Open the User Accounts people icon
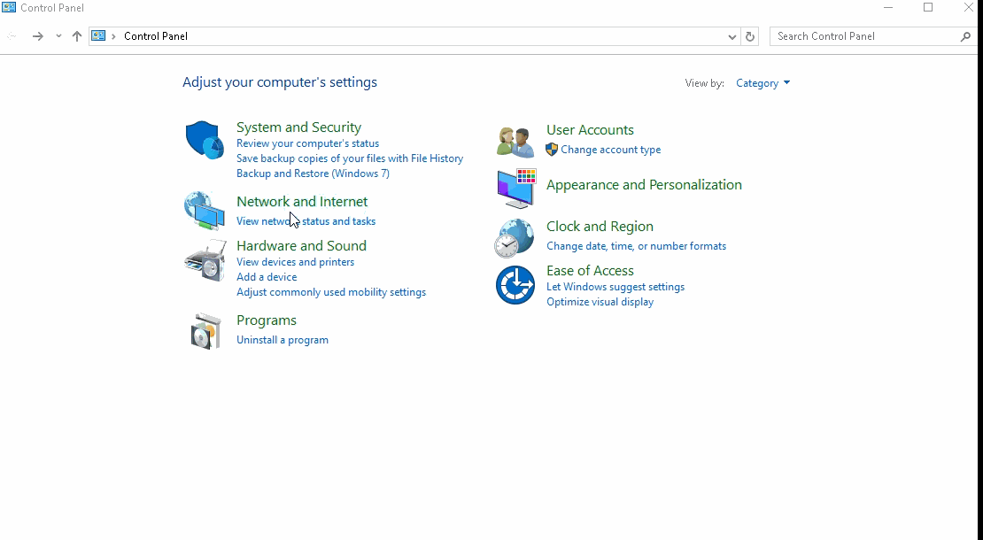 tap(515, 142)
